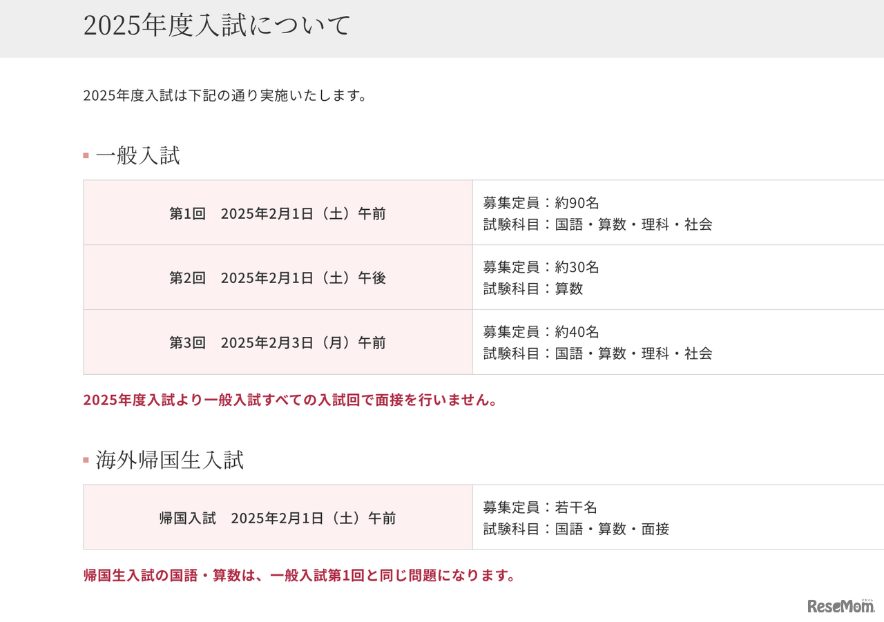
Task: Click the 募集定員:若干名 text
Action: [x=540, y=507]
